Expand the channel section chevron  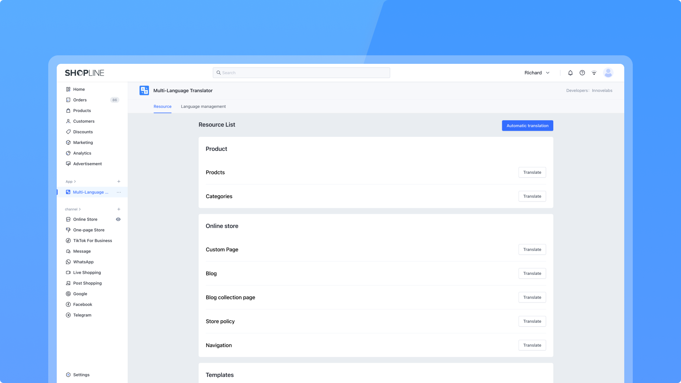80,209
